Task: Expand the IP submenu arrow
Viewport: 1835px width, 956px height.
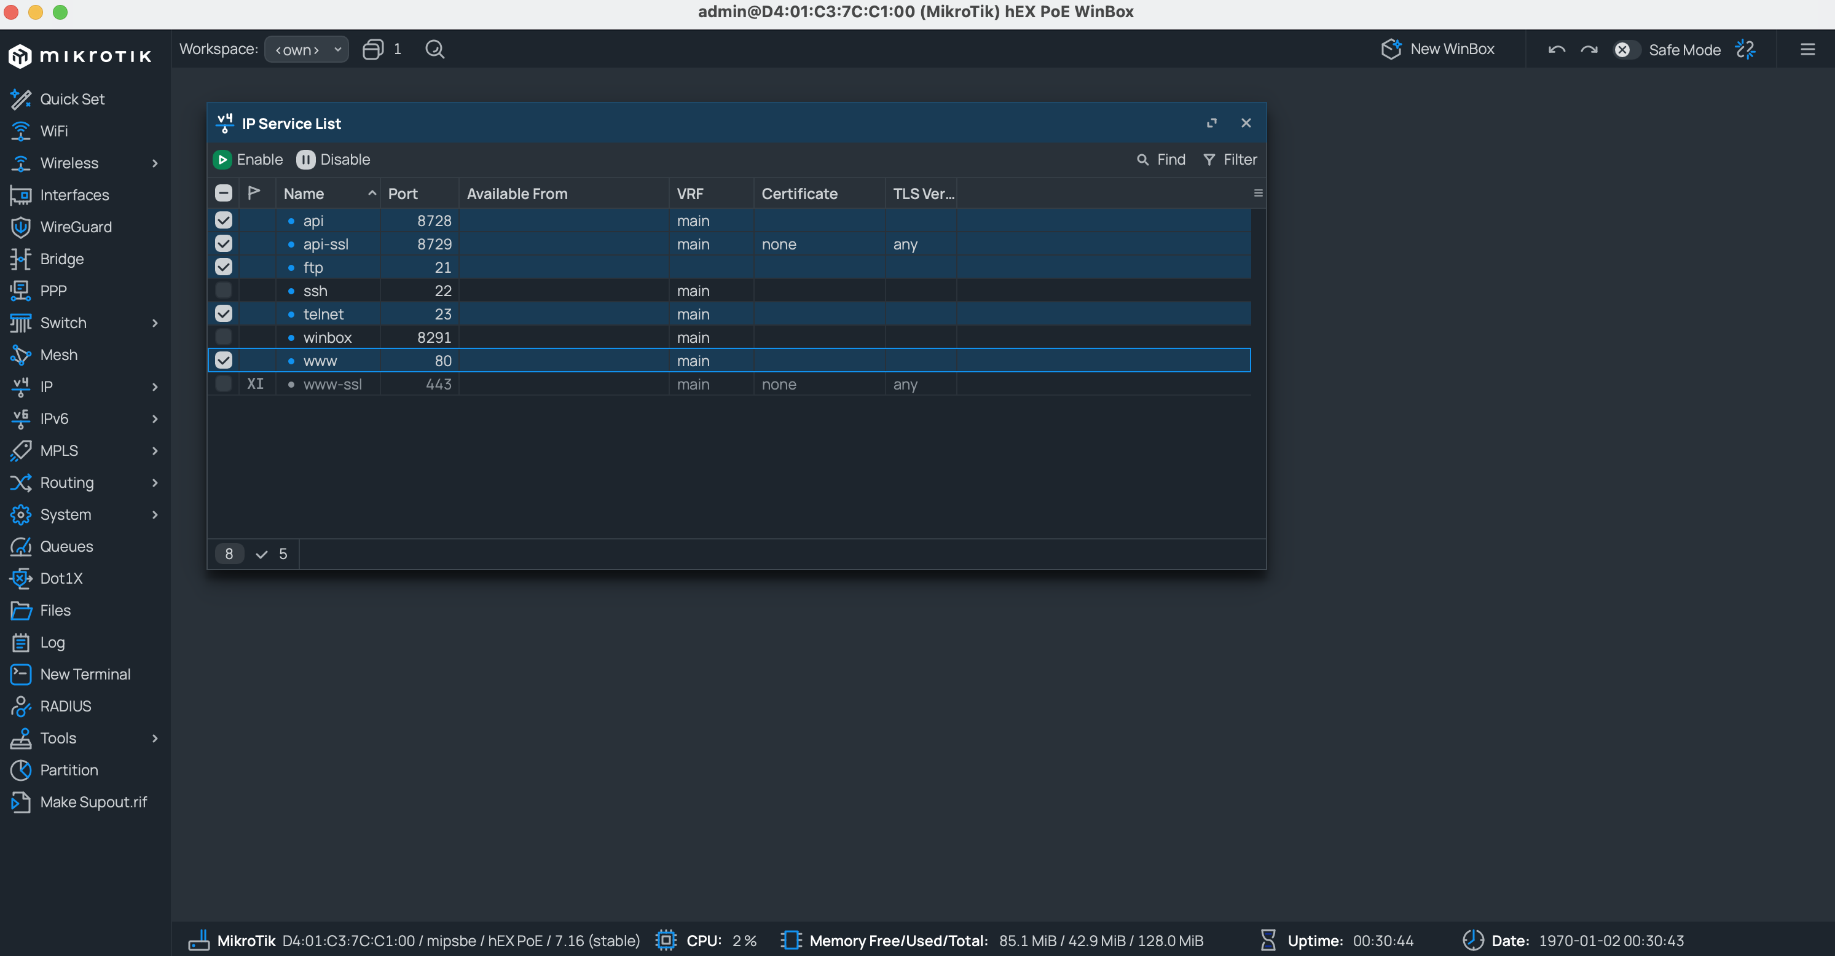Action: point(155,387)
